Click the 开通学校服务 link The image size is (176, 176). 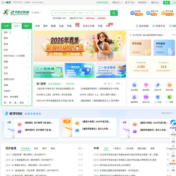102,2
